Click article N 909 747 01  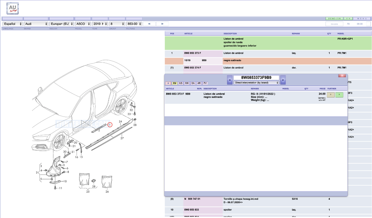coord(192,199)
